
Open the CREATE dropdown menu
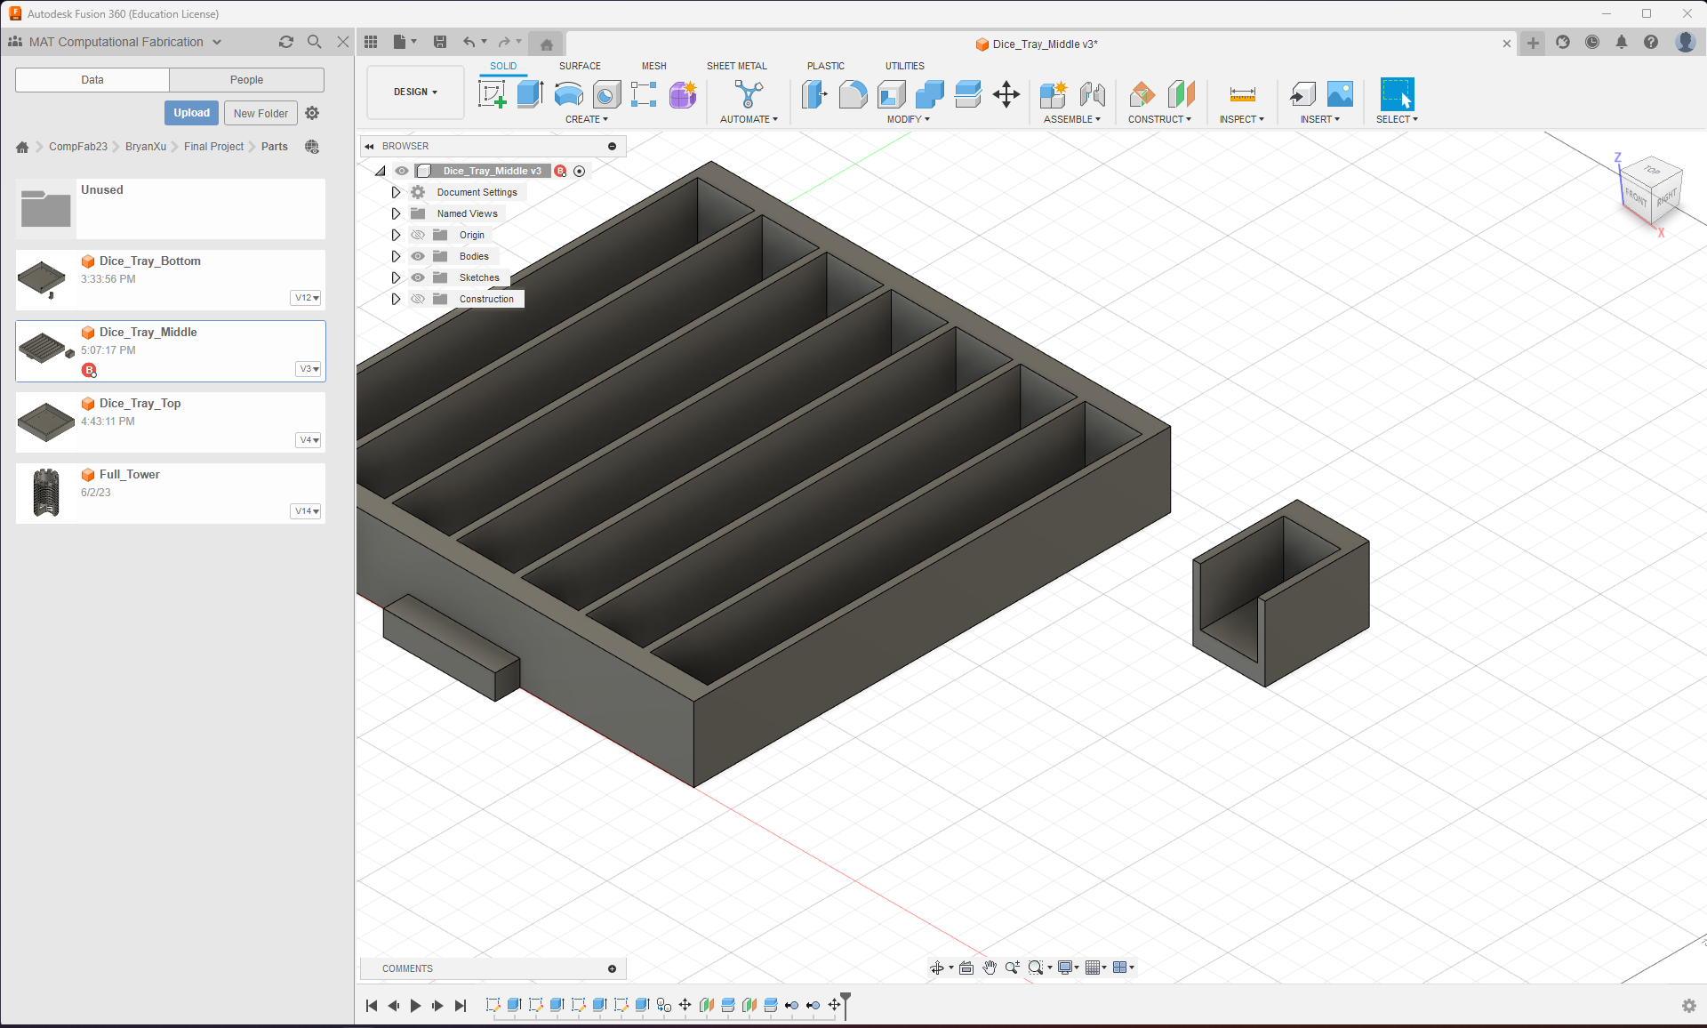tap(587, 118)
